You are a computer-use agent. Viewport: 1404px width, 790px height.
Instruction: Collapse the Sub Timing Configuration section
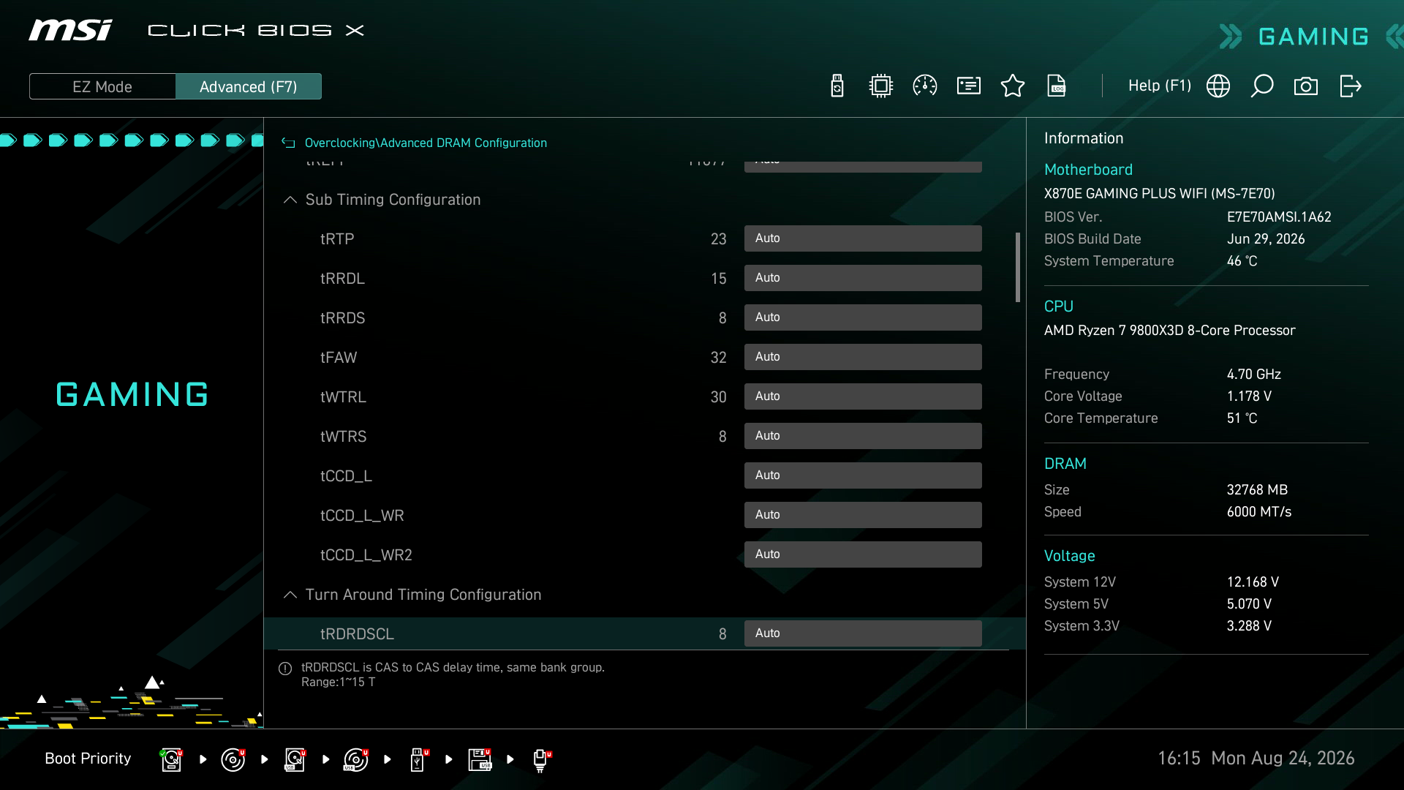(290, 200)
